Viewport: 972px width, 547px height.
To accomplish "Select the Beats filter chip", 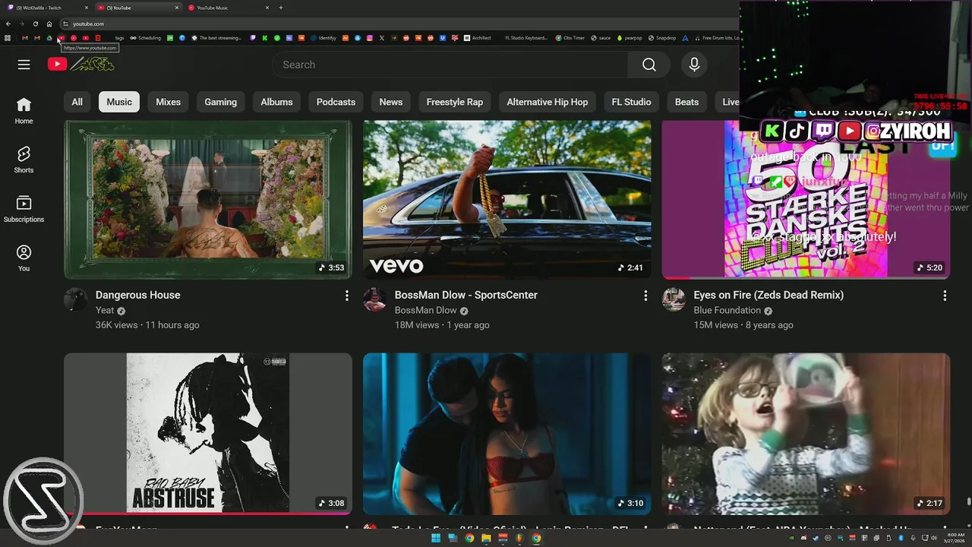I will click(x=686, y=102).
